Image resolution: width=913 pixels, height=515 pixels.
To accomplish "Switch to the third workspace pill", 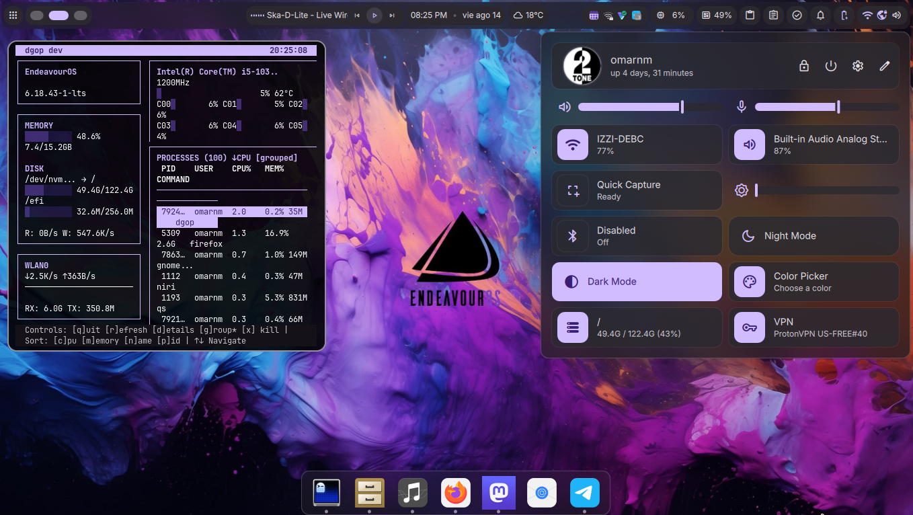I will 80,15.
